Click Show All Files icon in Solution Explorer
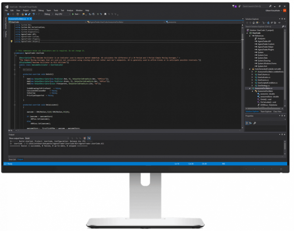The height and width of the screenshot is (231, 294). pyautogui.click(x=275, y=23)
